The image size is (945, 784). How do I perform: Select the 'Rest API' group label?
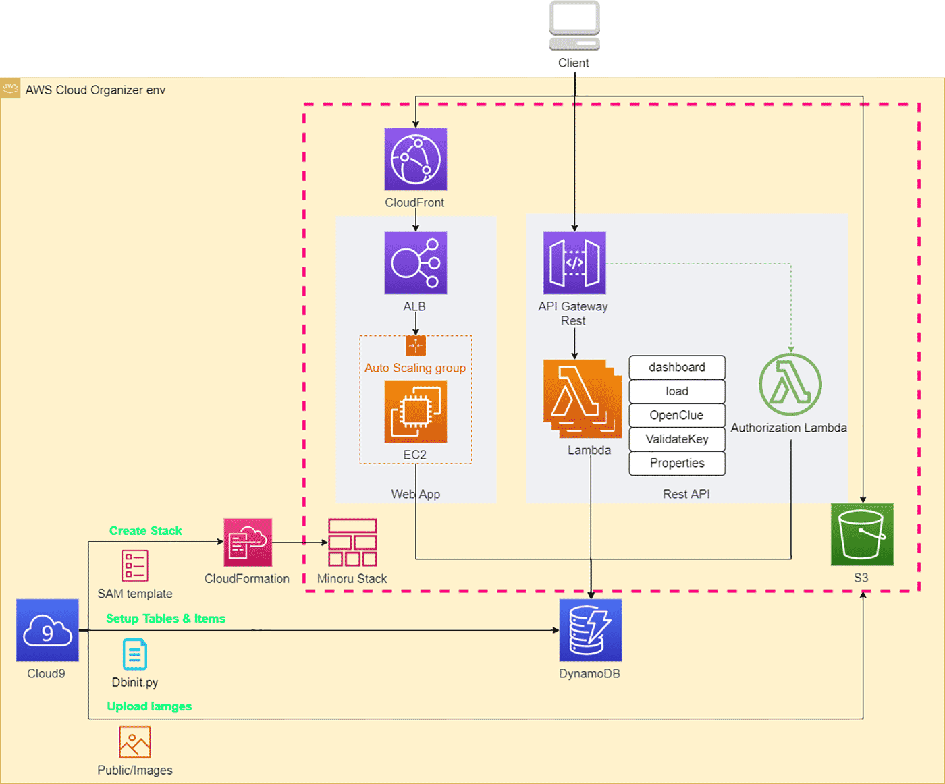(686, 494)
